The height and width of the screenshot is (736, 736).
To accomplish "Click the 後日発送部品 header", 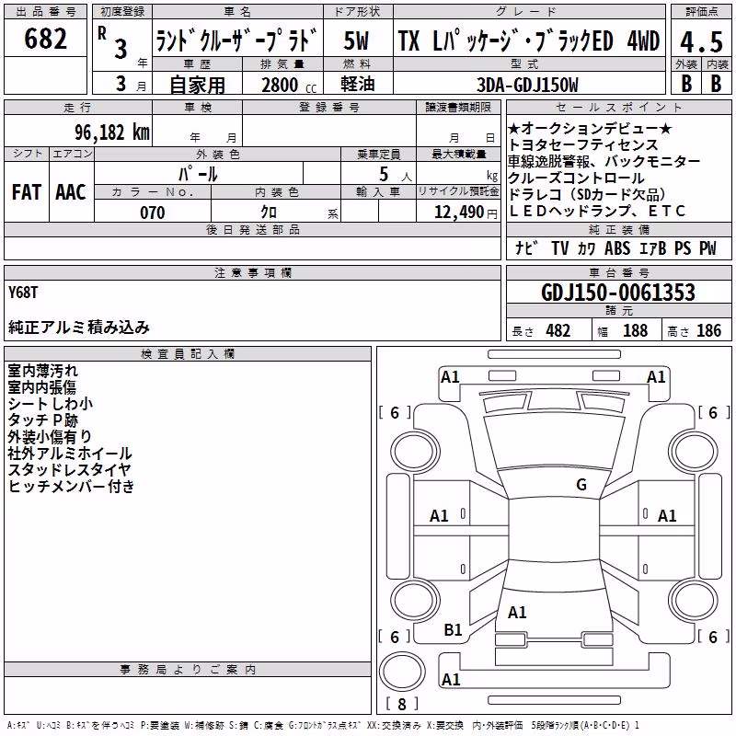I will pyautogui.click(x=252, y=229).
